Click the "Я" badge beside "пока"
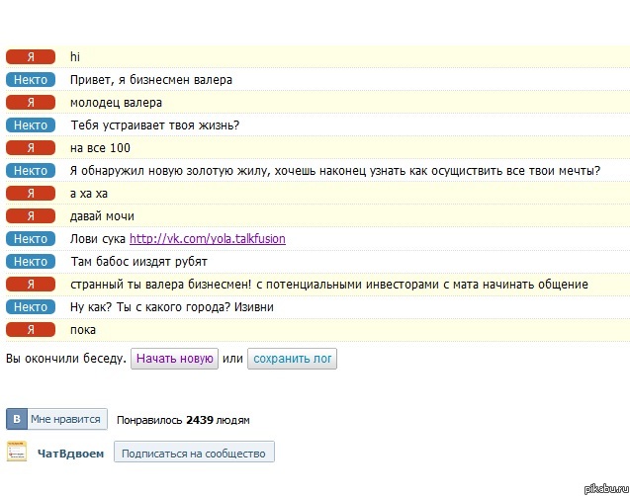This screenshot has width=630, height=496. (x=31, y=330)
